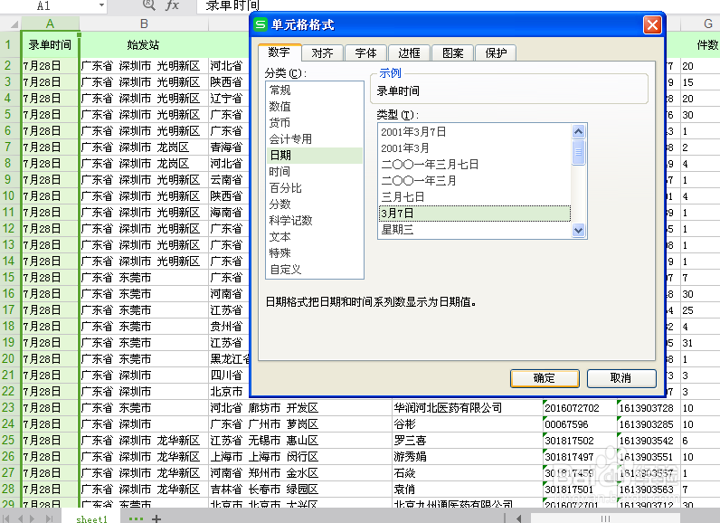
Task: Select 文本 in the category list
Action: click(315, 237)
